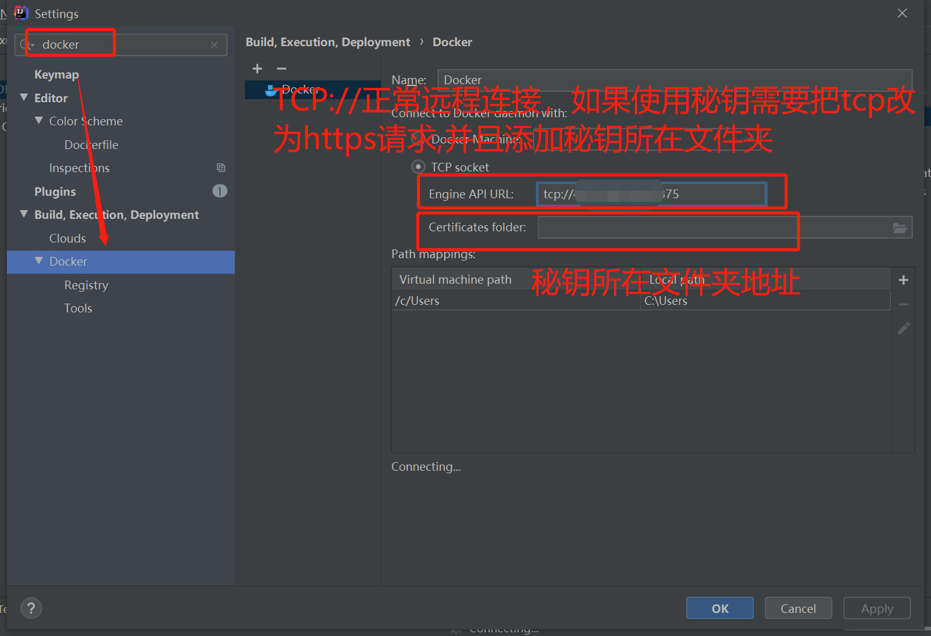Open the Registry settings under Docker
This screenshot has width=931, height=636.
pos(86,285)
